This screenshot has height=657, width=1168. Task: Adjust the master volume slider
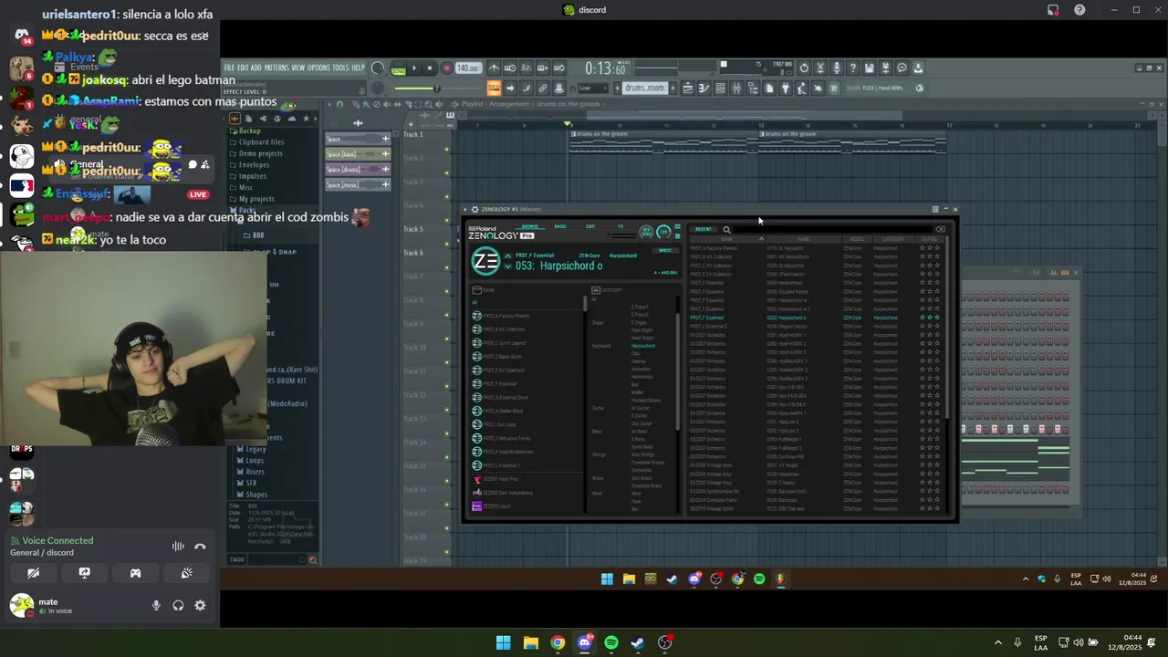[436, 89]
